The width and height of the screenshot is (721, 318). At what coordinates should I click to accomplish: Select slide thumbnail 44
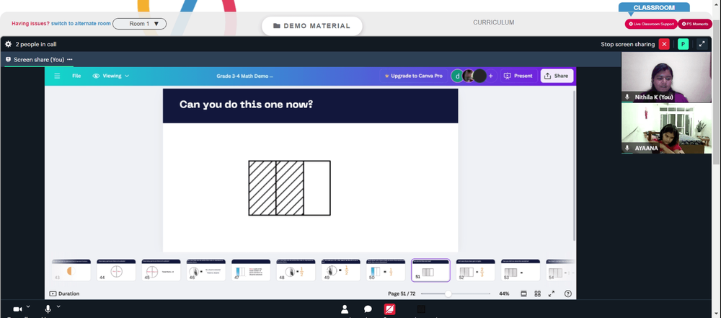click(116, 270)
